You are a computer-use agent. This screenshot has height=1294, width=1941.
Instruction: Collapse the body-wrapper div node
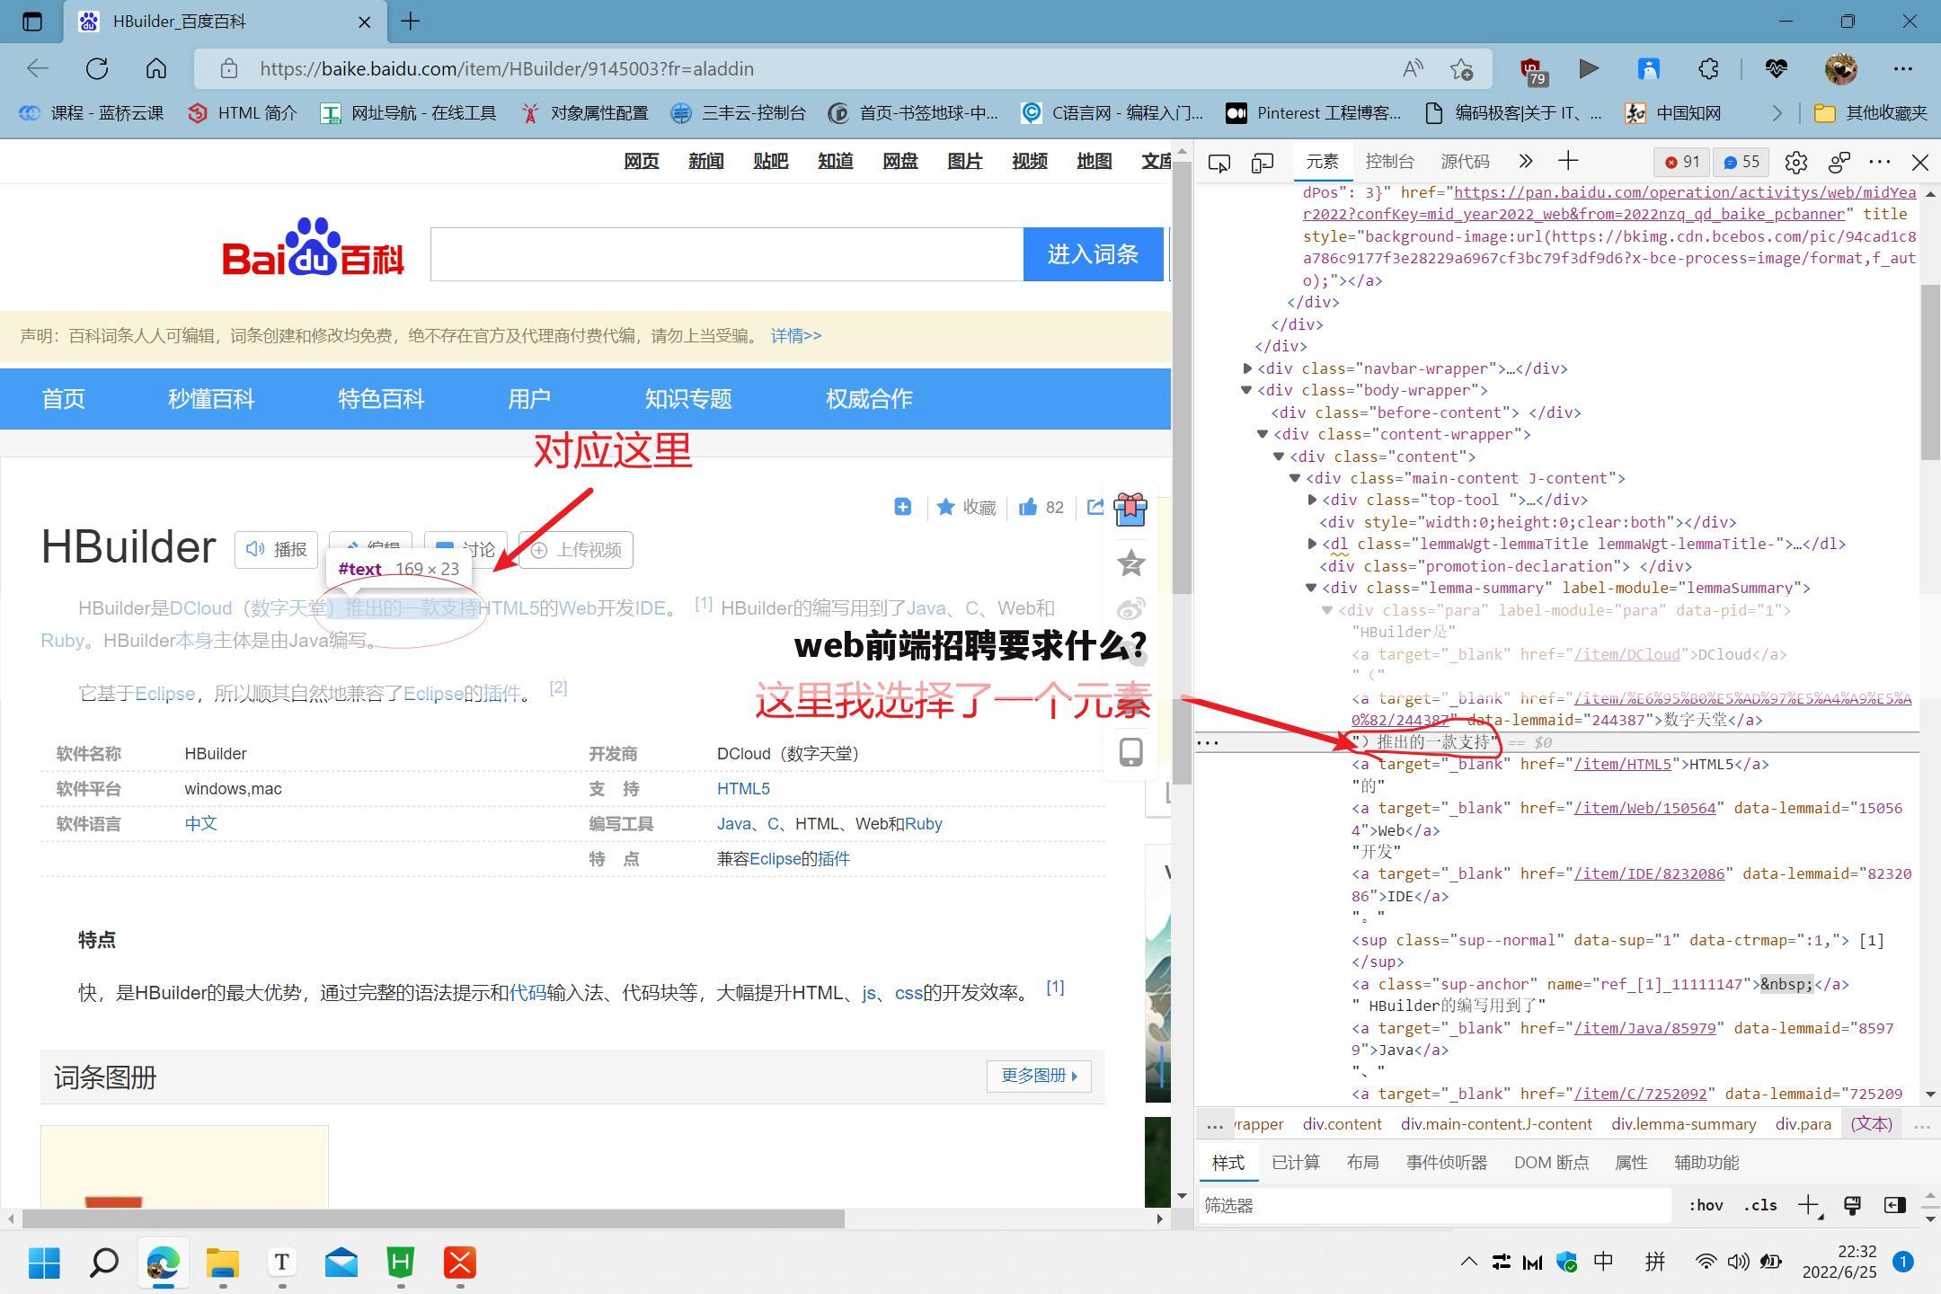pos(1246,390)
